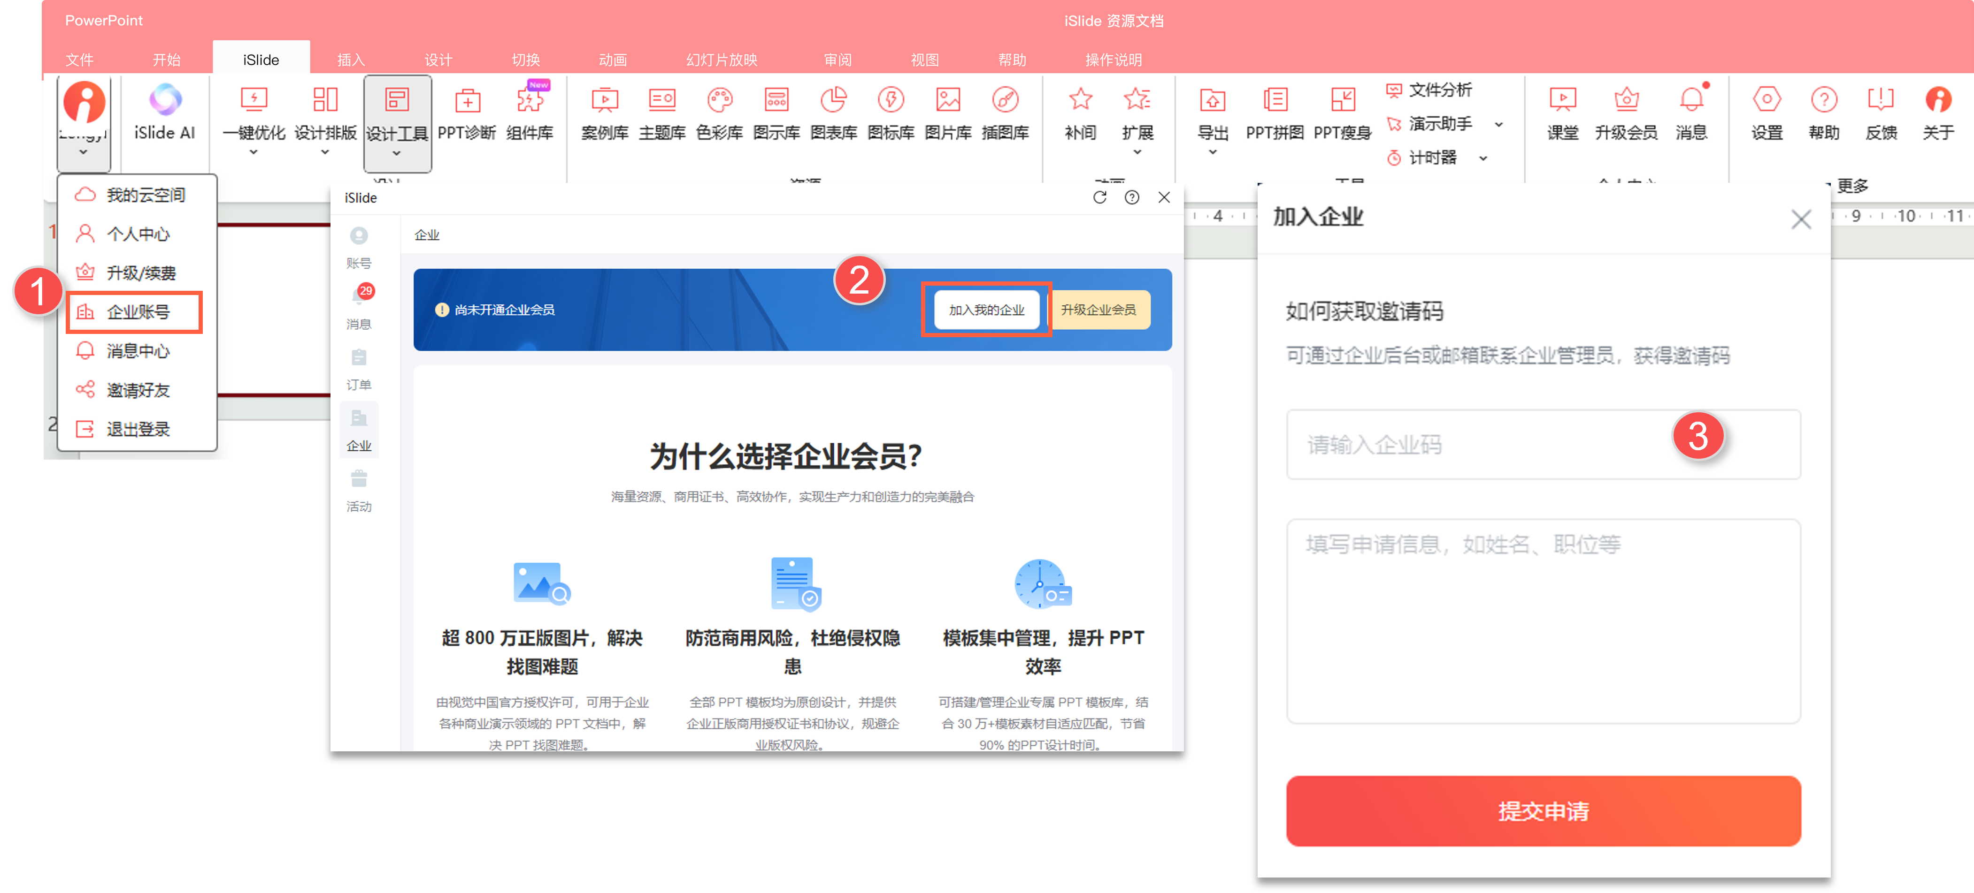Click the 升级企业会员 button

point(1098,310)
